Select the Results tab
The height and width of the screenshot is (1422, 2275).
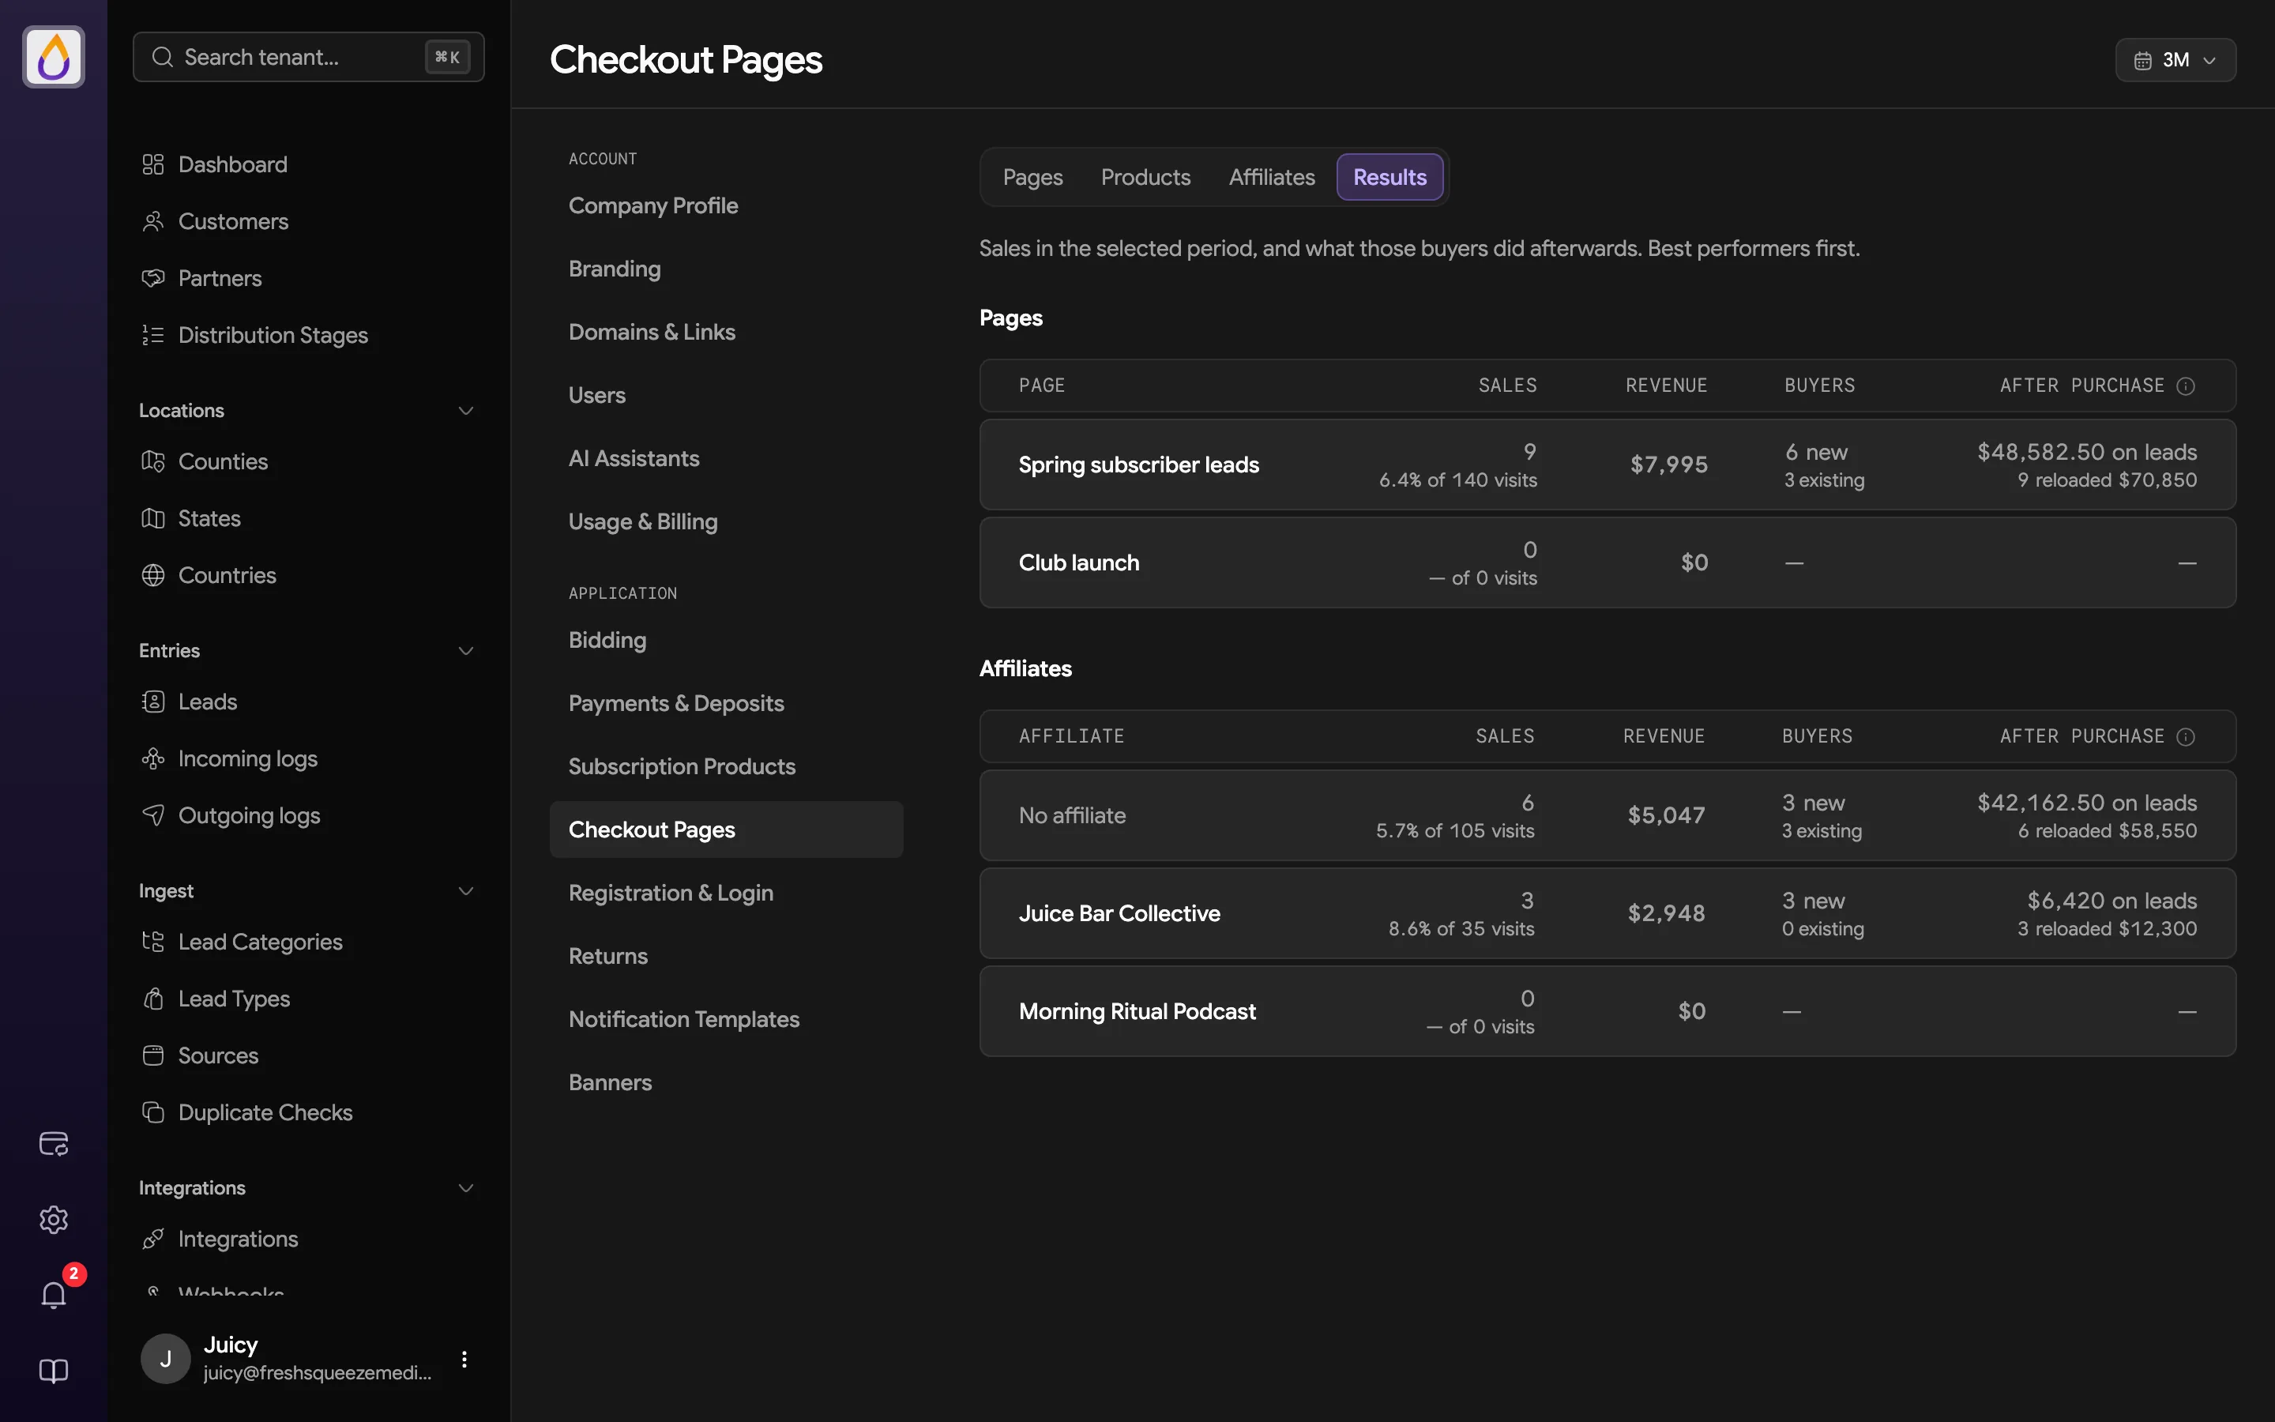[x=1389, y=177]
